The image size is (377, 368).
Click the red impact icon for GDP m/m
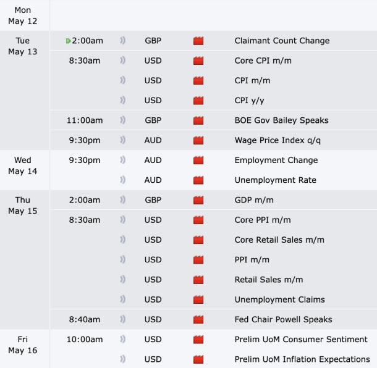tap(198, 200)
